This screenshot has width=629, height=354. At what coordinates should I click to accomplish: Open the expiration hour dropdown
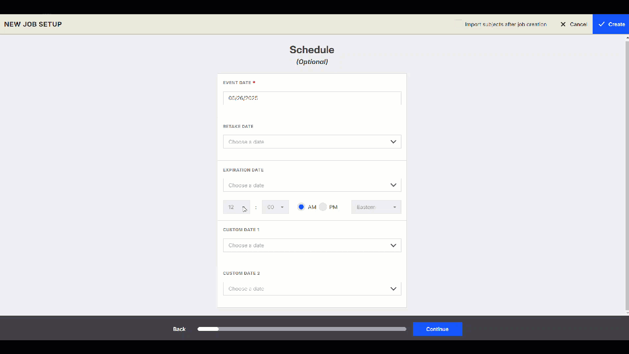point(236,207)
